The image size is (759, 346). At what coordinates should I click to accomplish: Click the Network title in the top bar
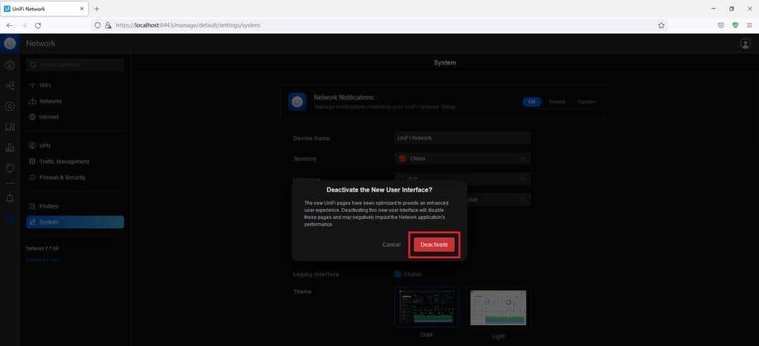[x=41, y=44]
